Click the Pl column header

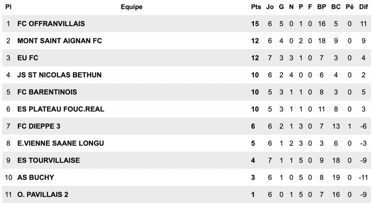pyautogui.click(x=8, y=7)
